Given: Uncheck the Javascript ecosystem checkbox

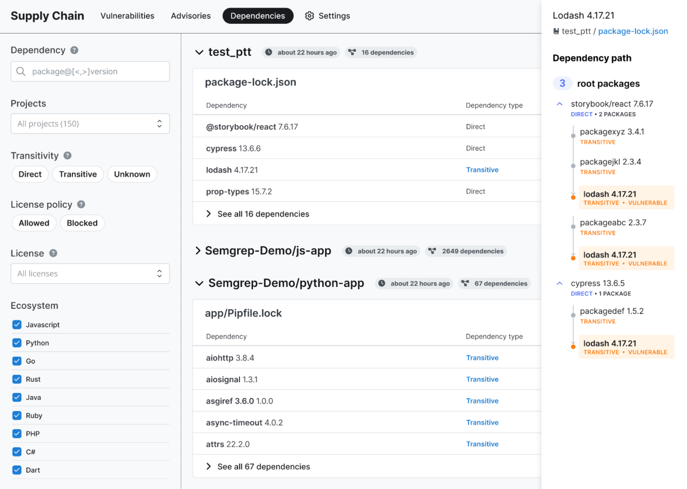Looking at the screenshot, I should click(17, 325).
